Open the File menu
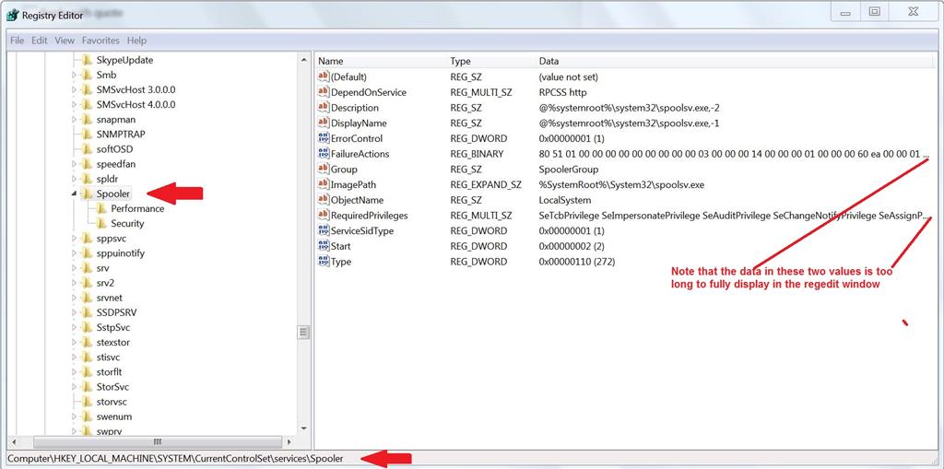The image size is (944, 469). (x=17, y=41)
